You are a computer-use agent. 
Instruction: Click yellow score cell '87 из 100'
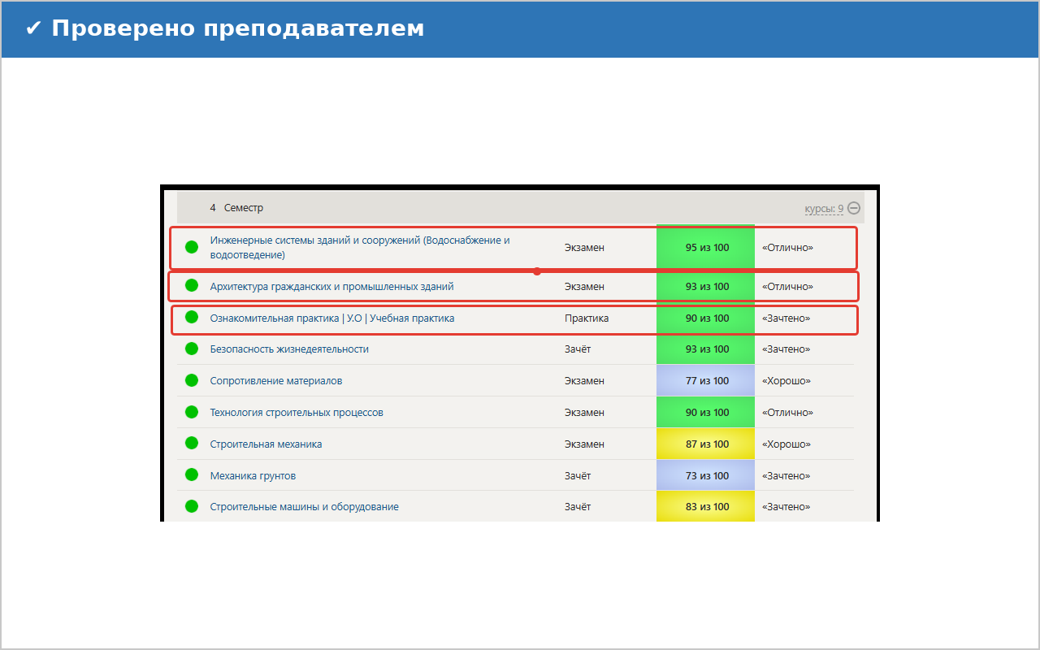pos(706,444)
